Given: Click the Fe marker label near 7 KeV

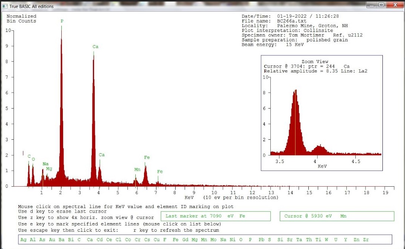Looking at the screenshot, I should 160,172.
